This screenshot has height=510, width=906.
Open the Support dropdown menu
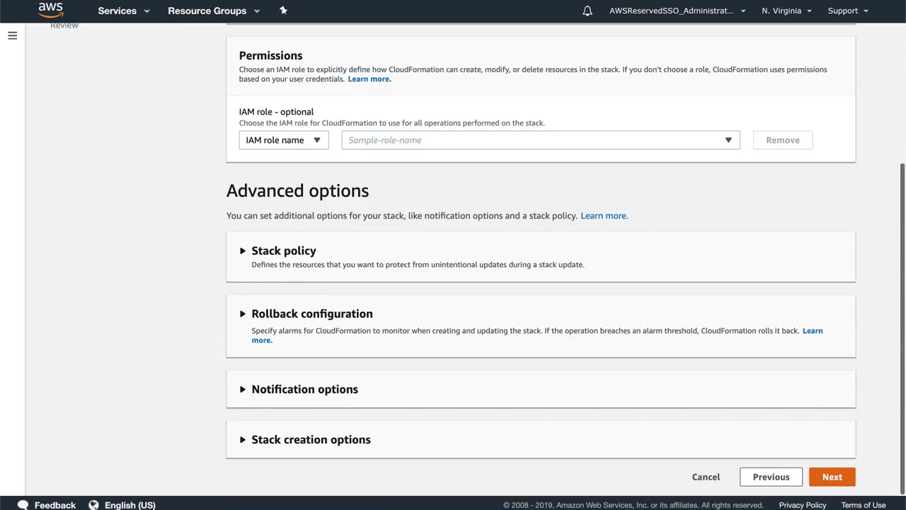[847, 11]
